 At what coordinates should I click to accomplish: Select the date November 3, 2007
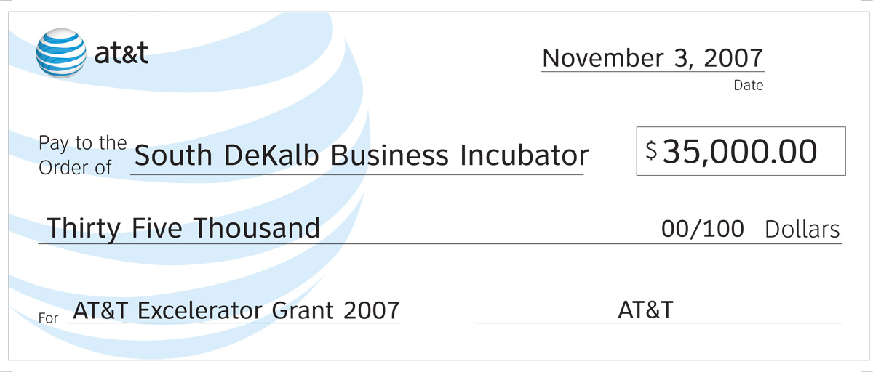point(653,58)
